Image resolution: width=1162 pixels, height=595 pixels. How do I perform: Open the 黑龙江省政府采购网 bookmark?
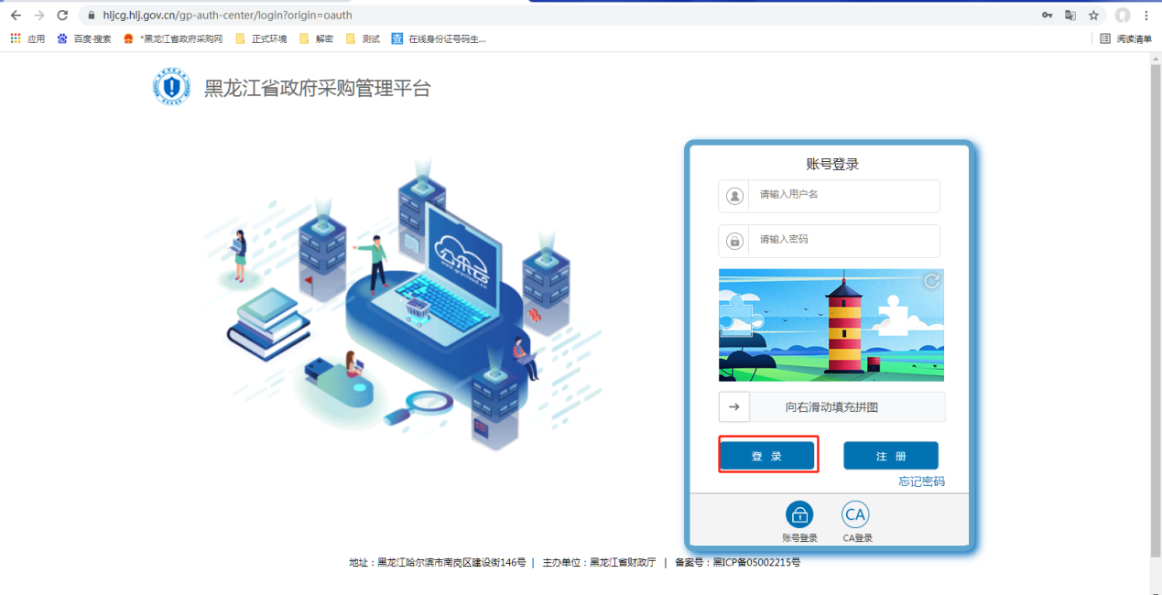tap(173, 38)
